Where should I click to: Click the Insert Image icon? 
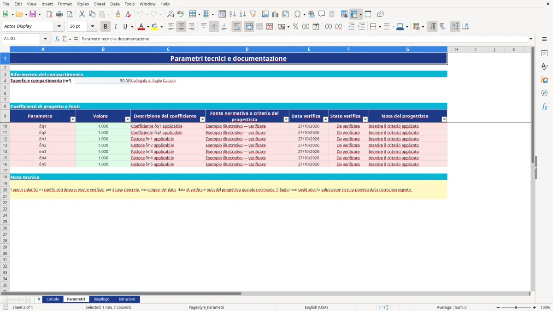point(265,14)
